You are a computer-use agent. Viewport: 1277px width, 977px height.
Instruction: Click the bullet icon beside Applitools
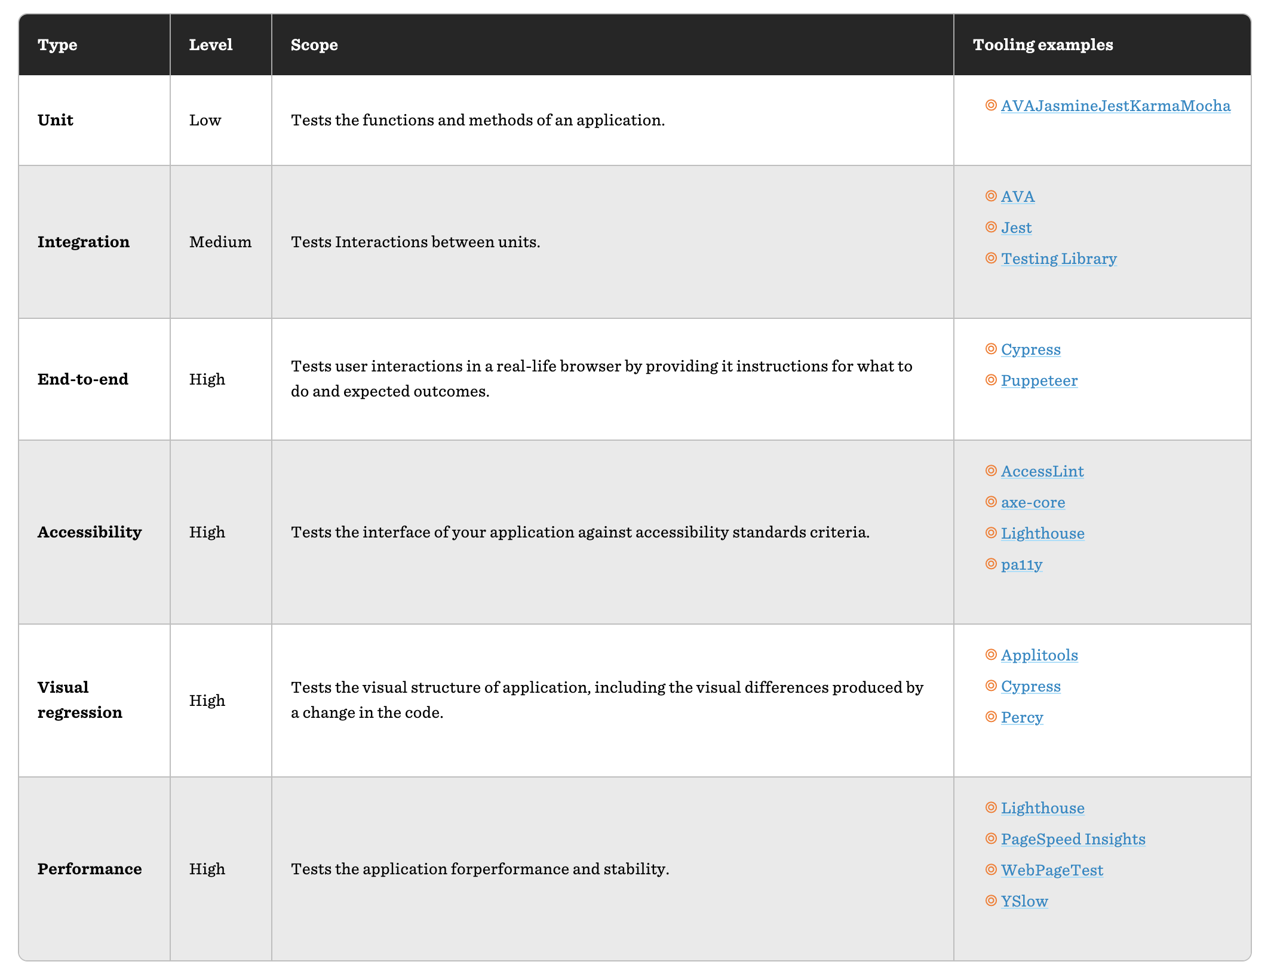tap(991, 655)
